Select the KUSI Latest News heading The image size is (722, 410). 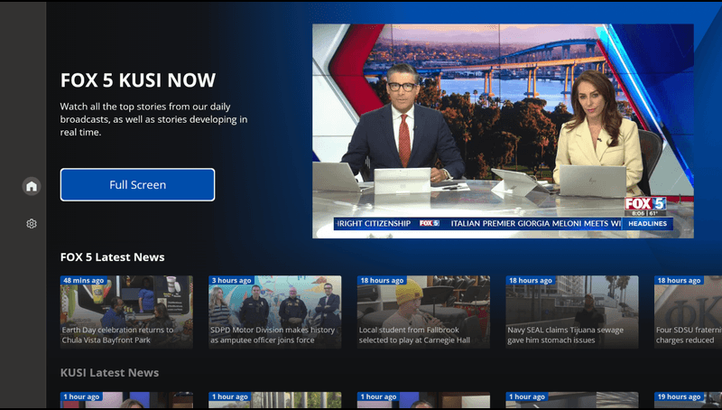pos(109,373)
